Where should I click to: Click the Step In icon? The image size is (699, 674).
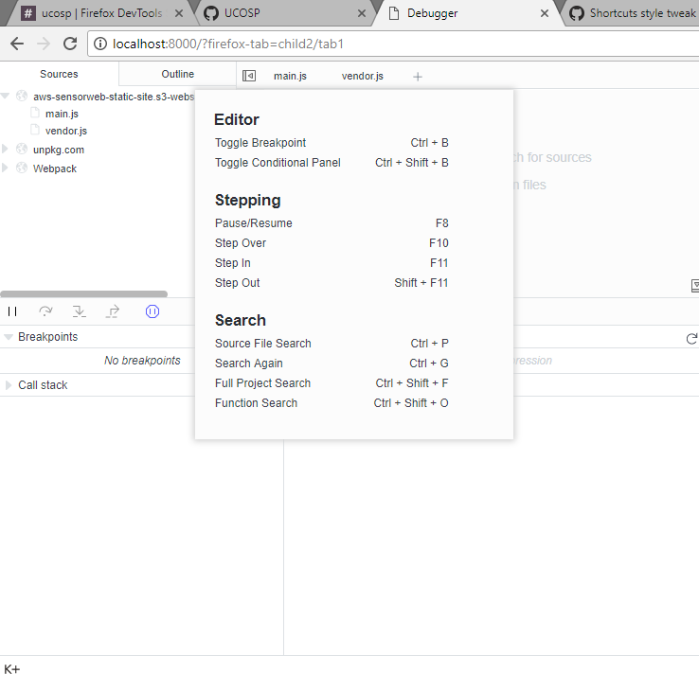coord(80,311)
